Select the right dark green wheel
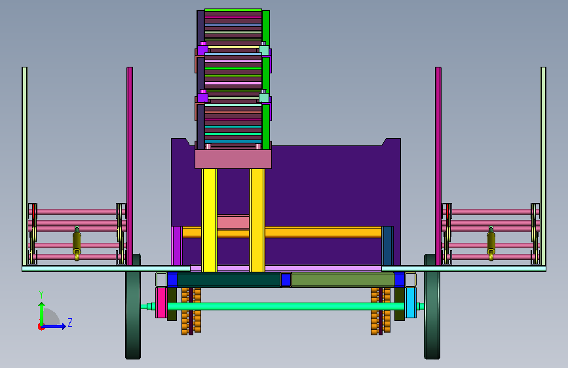The height and width of the screenshot is (368, 568). tap(432, 307)
